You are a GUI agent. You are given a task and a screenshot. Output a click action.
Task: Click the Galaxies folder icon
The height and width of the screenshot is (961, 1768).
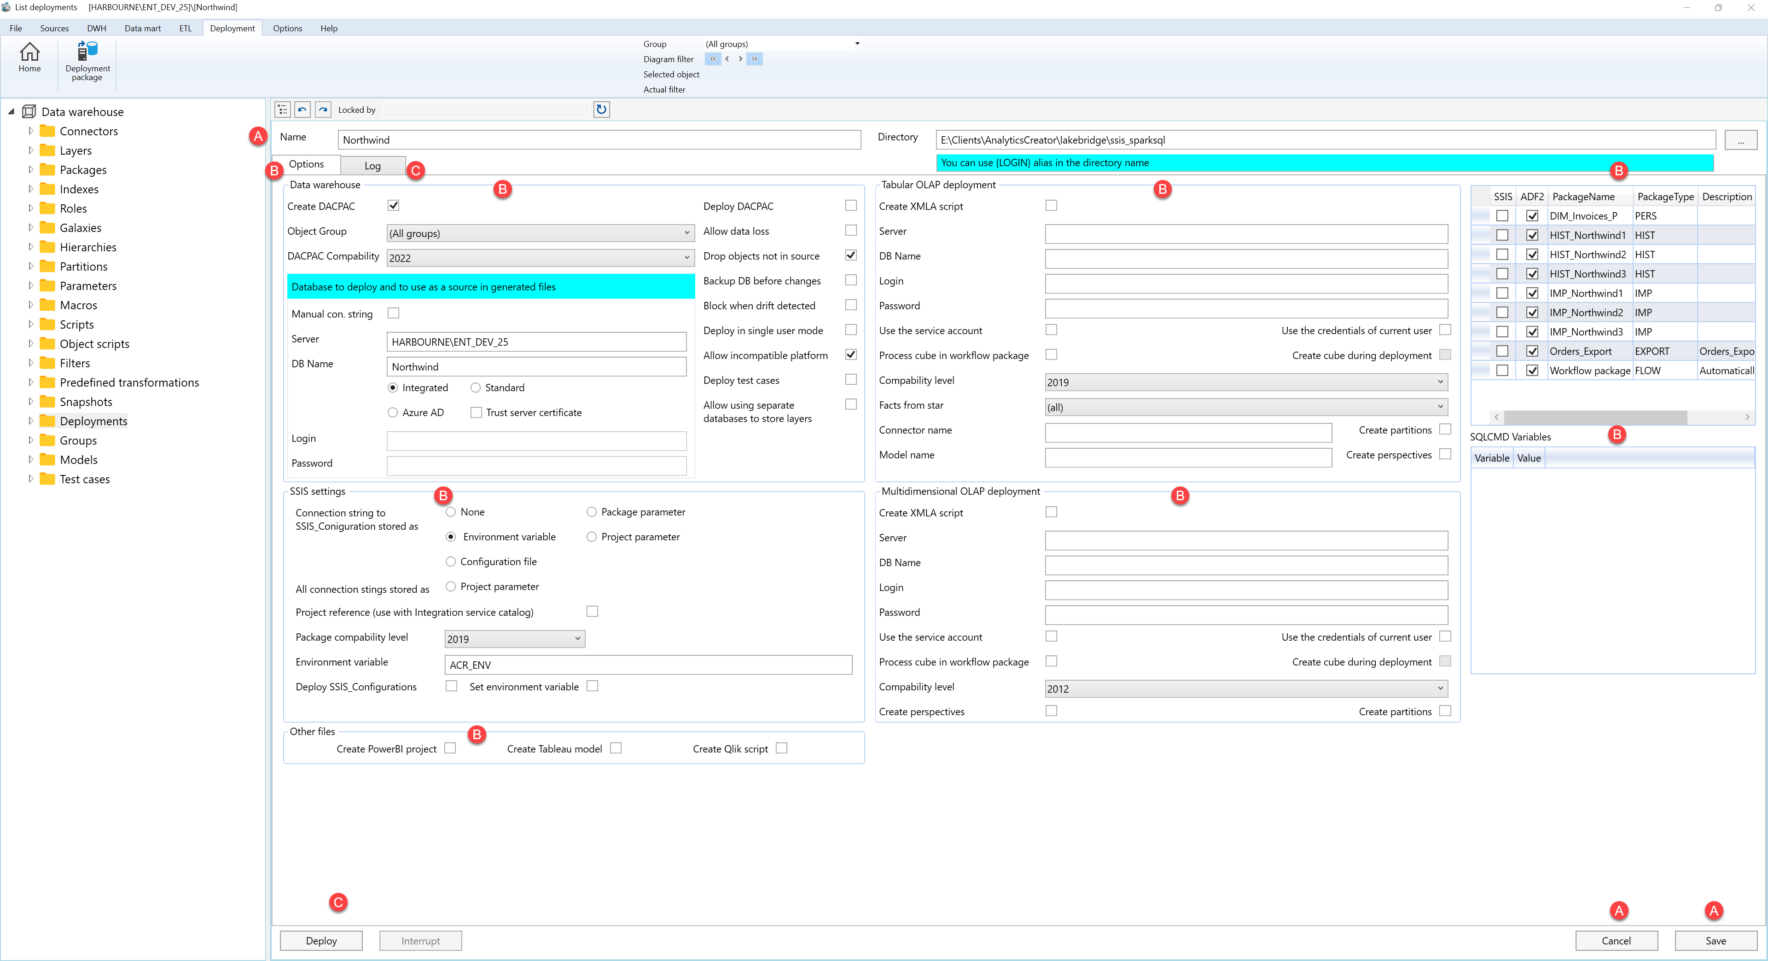pyautogui.click(x=47, y=228)
